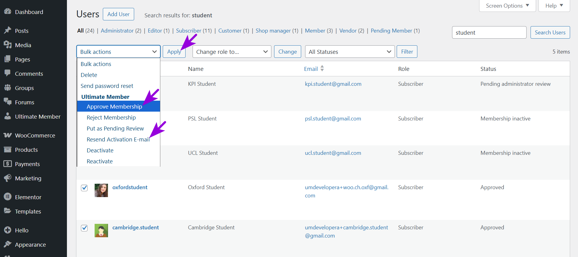Select Reject Membership option
The height and width of the screenshot is (257, 578).
point(118,118)
